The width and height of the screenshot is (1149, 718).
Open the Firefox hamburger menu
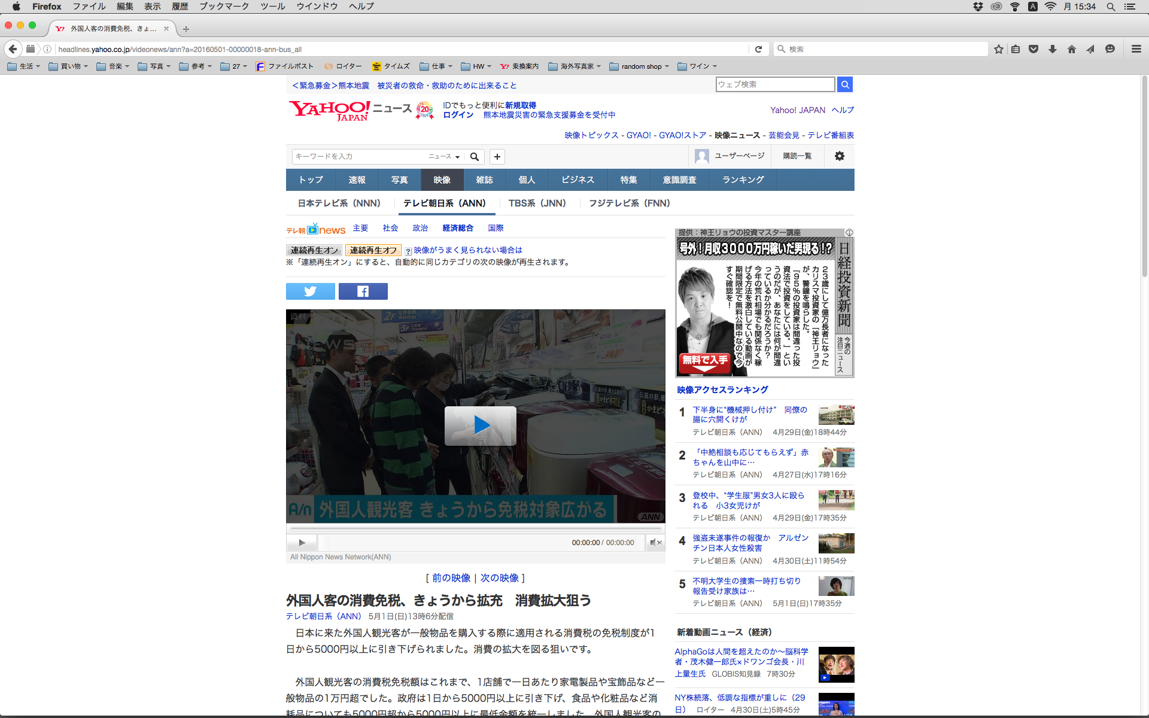[x=1136, y=49]
